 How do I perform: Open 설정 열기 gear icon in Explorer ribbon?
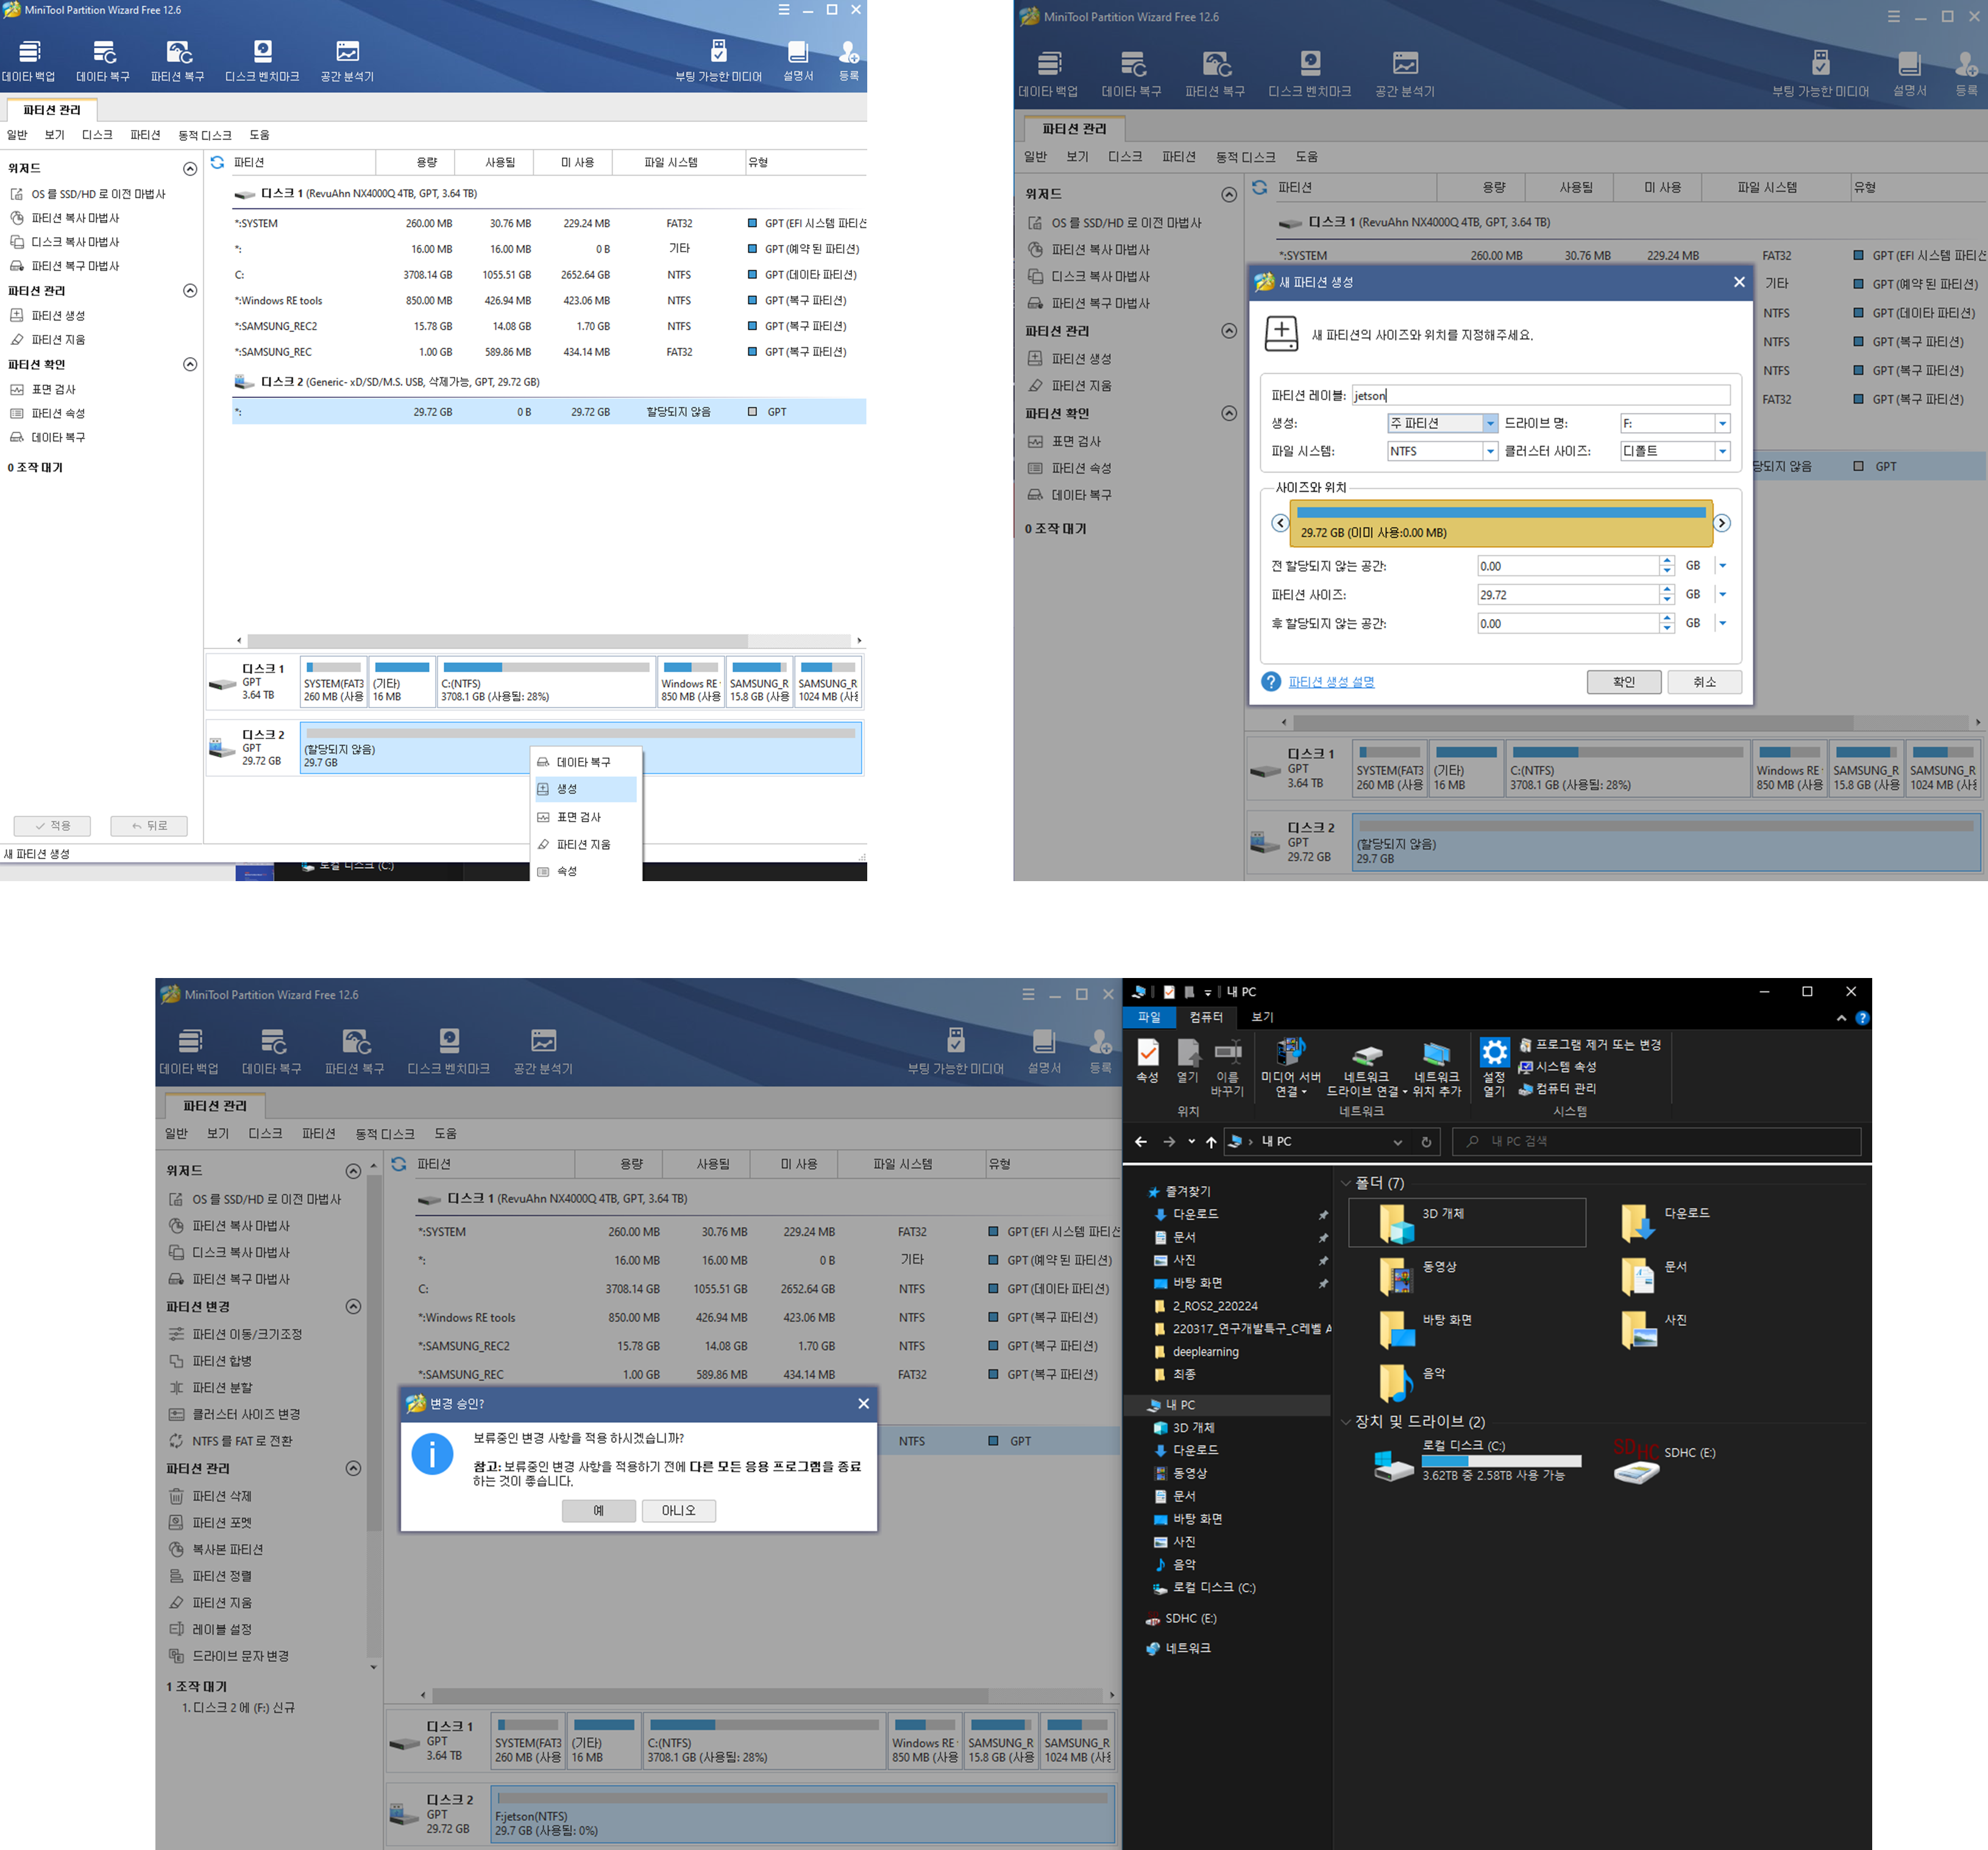1494,1053
